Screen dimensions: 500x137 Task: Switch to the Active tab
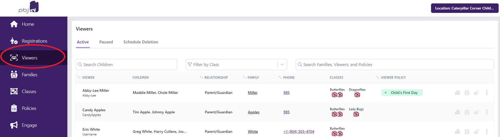tap(83, 42)
